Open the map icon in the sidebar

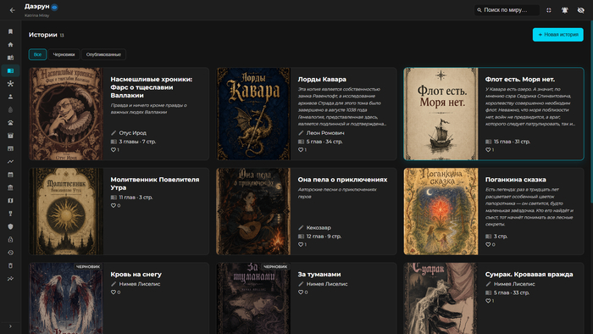(x=10, y=200)
